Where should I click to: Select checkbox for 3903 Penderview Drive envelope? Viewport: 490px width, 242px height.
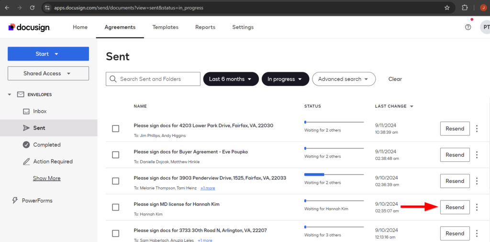click(x=116, y=181)
